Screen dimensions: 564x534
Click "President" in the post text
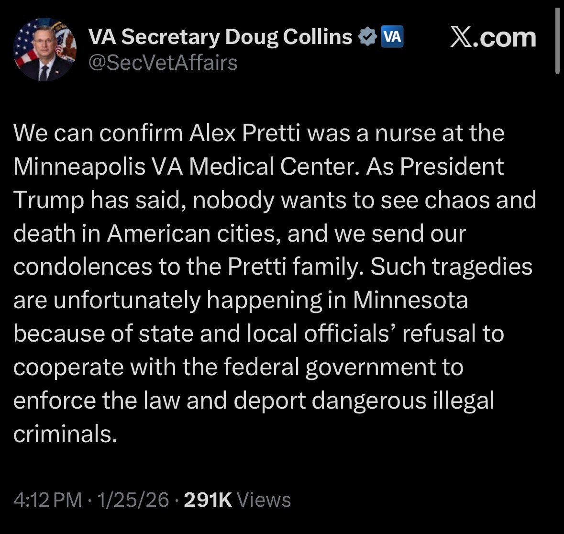[451, 167]
